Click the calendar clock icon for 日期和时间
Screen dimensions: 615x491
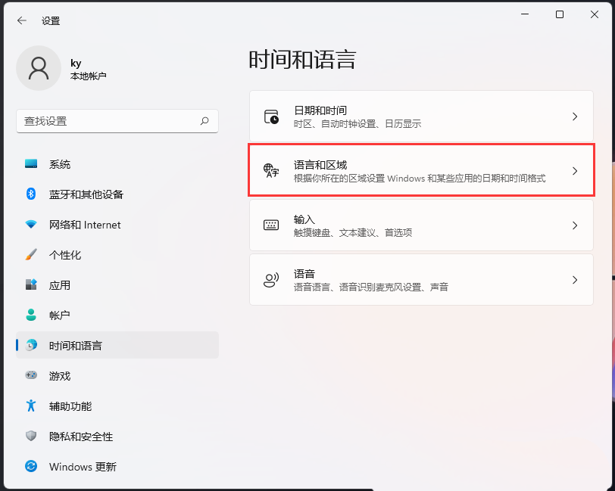pyautogui.click(x=271, y=117)
